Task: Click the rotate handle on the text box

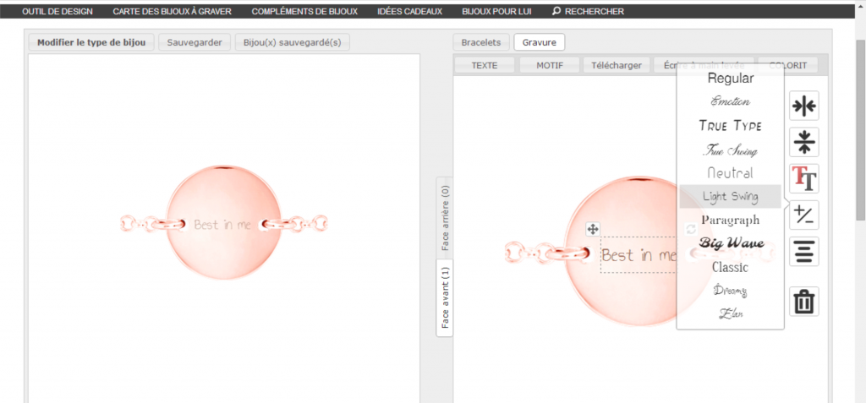Action: (x=691, y=229)
